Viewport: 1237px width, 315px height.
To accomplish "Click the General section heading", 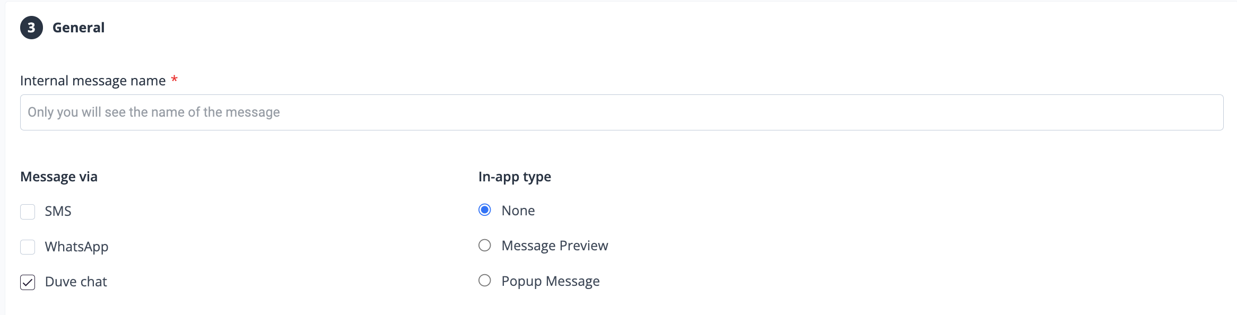I will (79, 28).
